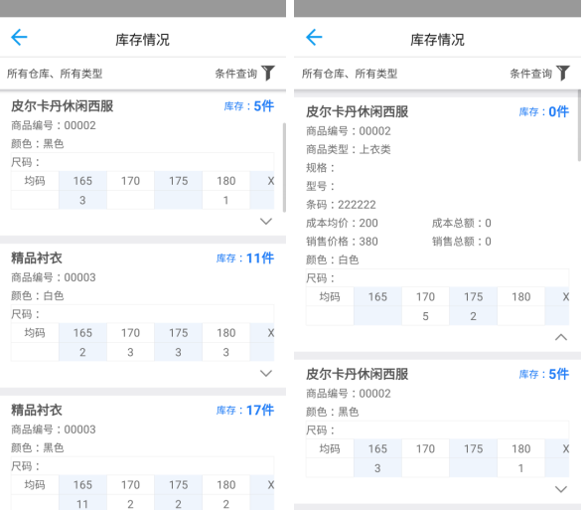Click the right screen vertical scrollbar
The image size is (585, 516).
579,125
